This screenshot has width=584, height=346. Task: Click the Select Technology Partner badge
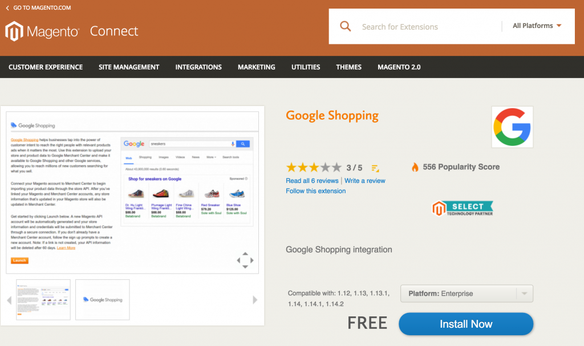(463, 209)
